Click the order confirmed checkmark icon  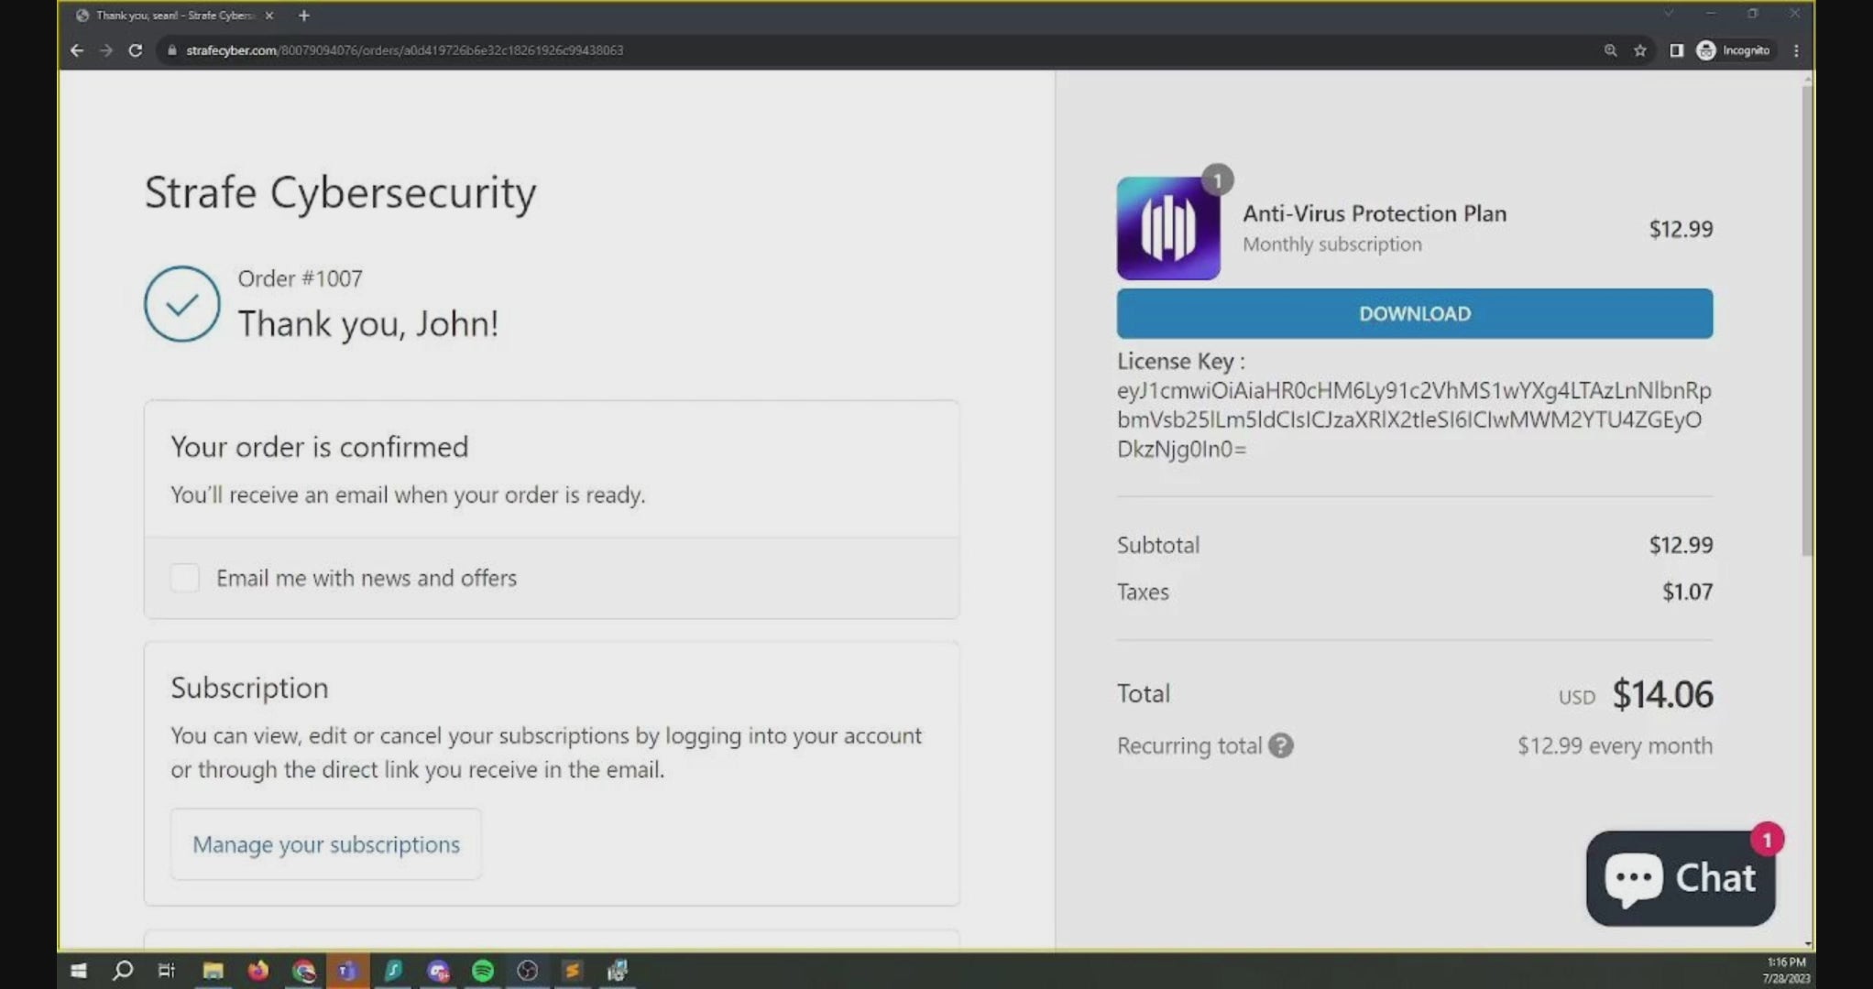point(181,304)
